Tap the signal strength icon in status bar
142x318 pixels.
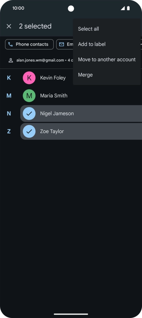(123, 8)
